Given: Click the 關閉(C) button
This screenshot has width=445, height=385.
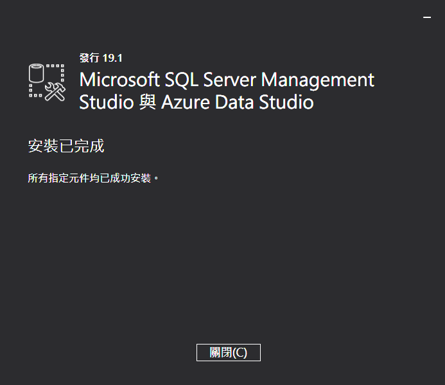Looking at the screenshot, I should pos(228,352).
